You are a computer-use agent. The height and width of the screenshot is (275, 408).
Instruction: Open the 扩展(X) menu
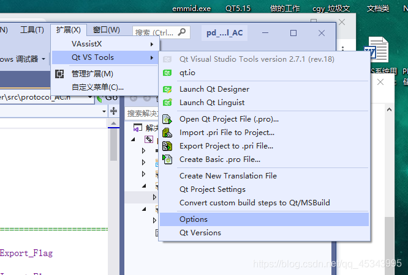[x=69, y=30]
